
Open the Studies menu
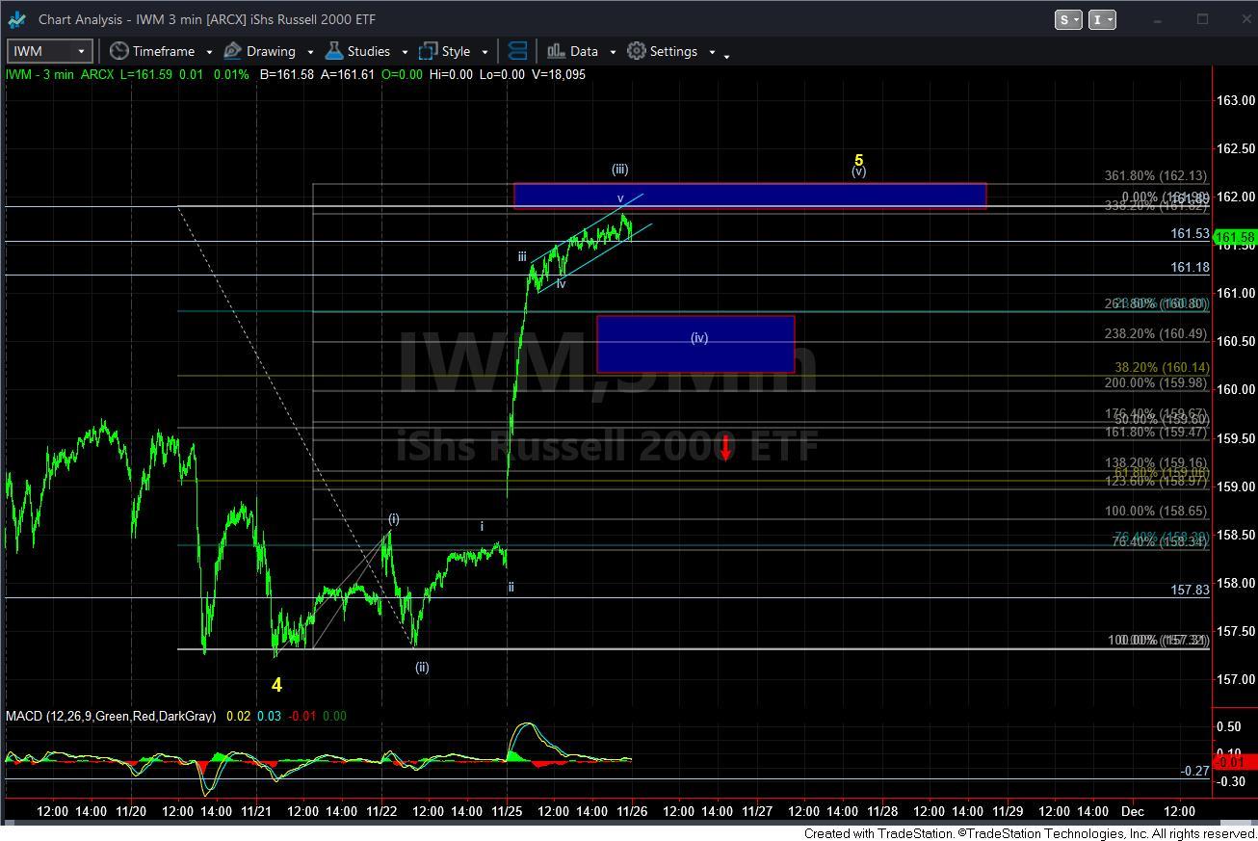(357, 51)
